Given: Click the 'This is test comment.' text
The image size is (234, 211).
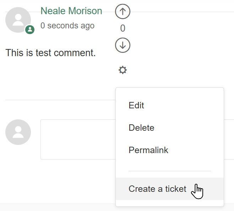Looking at the screenshot, I should pos(50,53).
